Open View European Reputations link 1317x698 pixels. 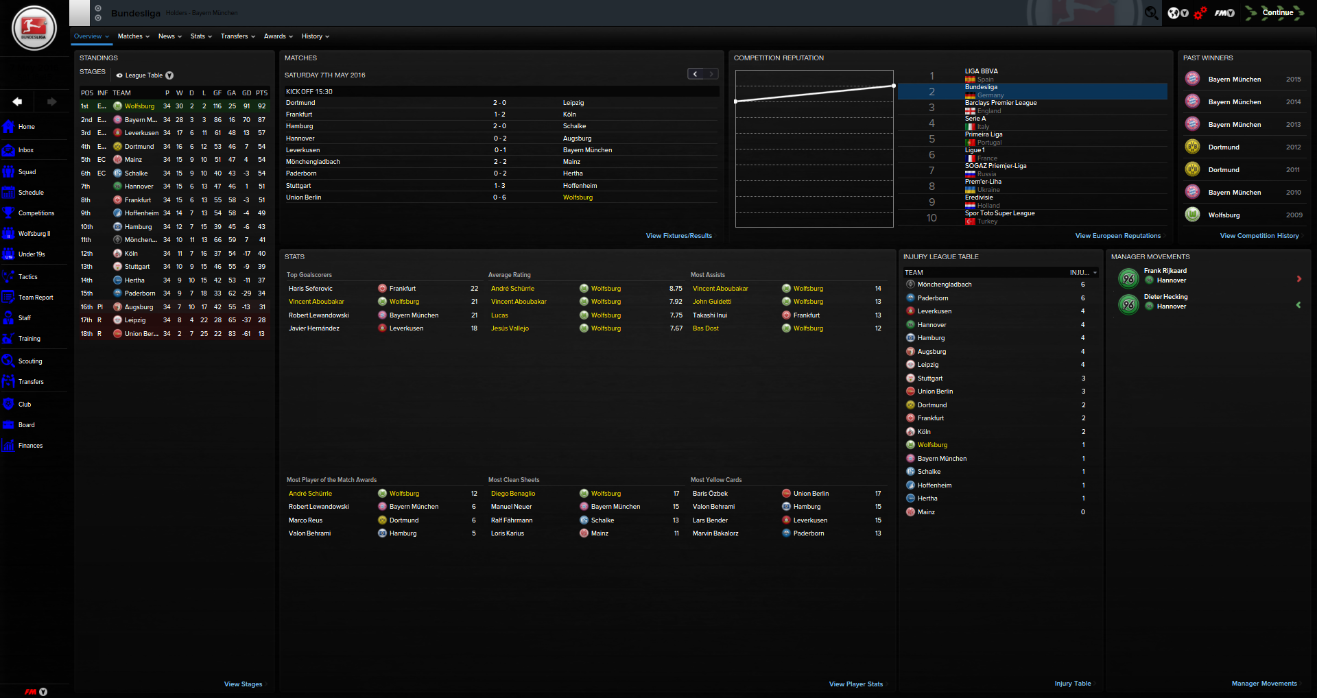pyautogui.click(x=1118, y=236)
